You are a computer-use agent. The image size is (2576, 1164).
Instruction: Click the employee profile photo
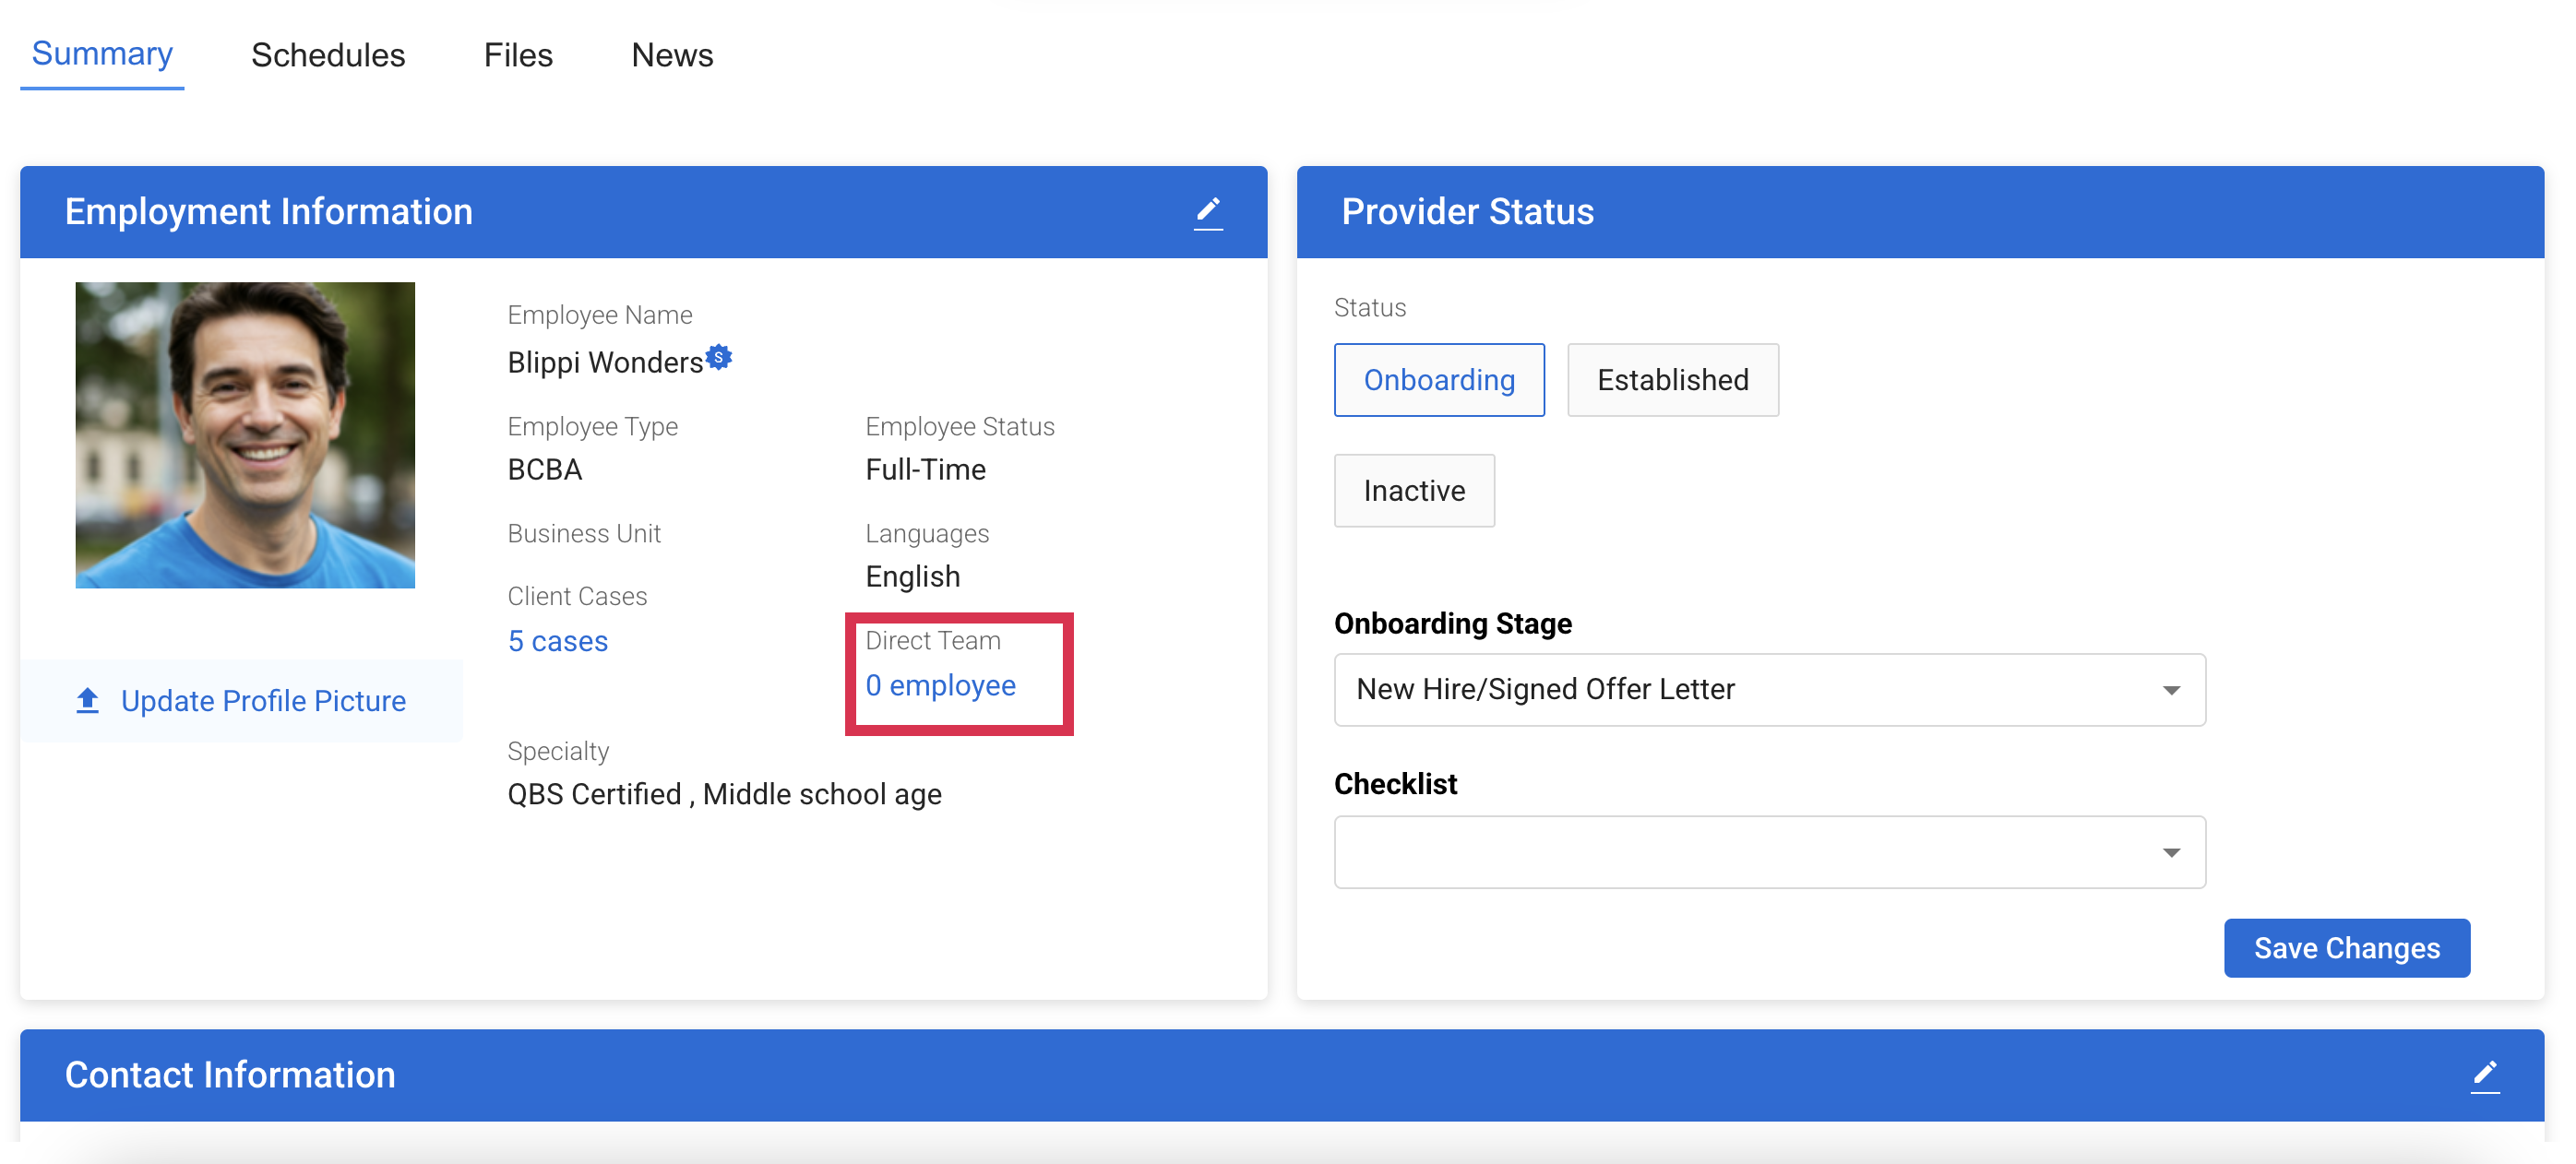[245, 435]
